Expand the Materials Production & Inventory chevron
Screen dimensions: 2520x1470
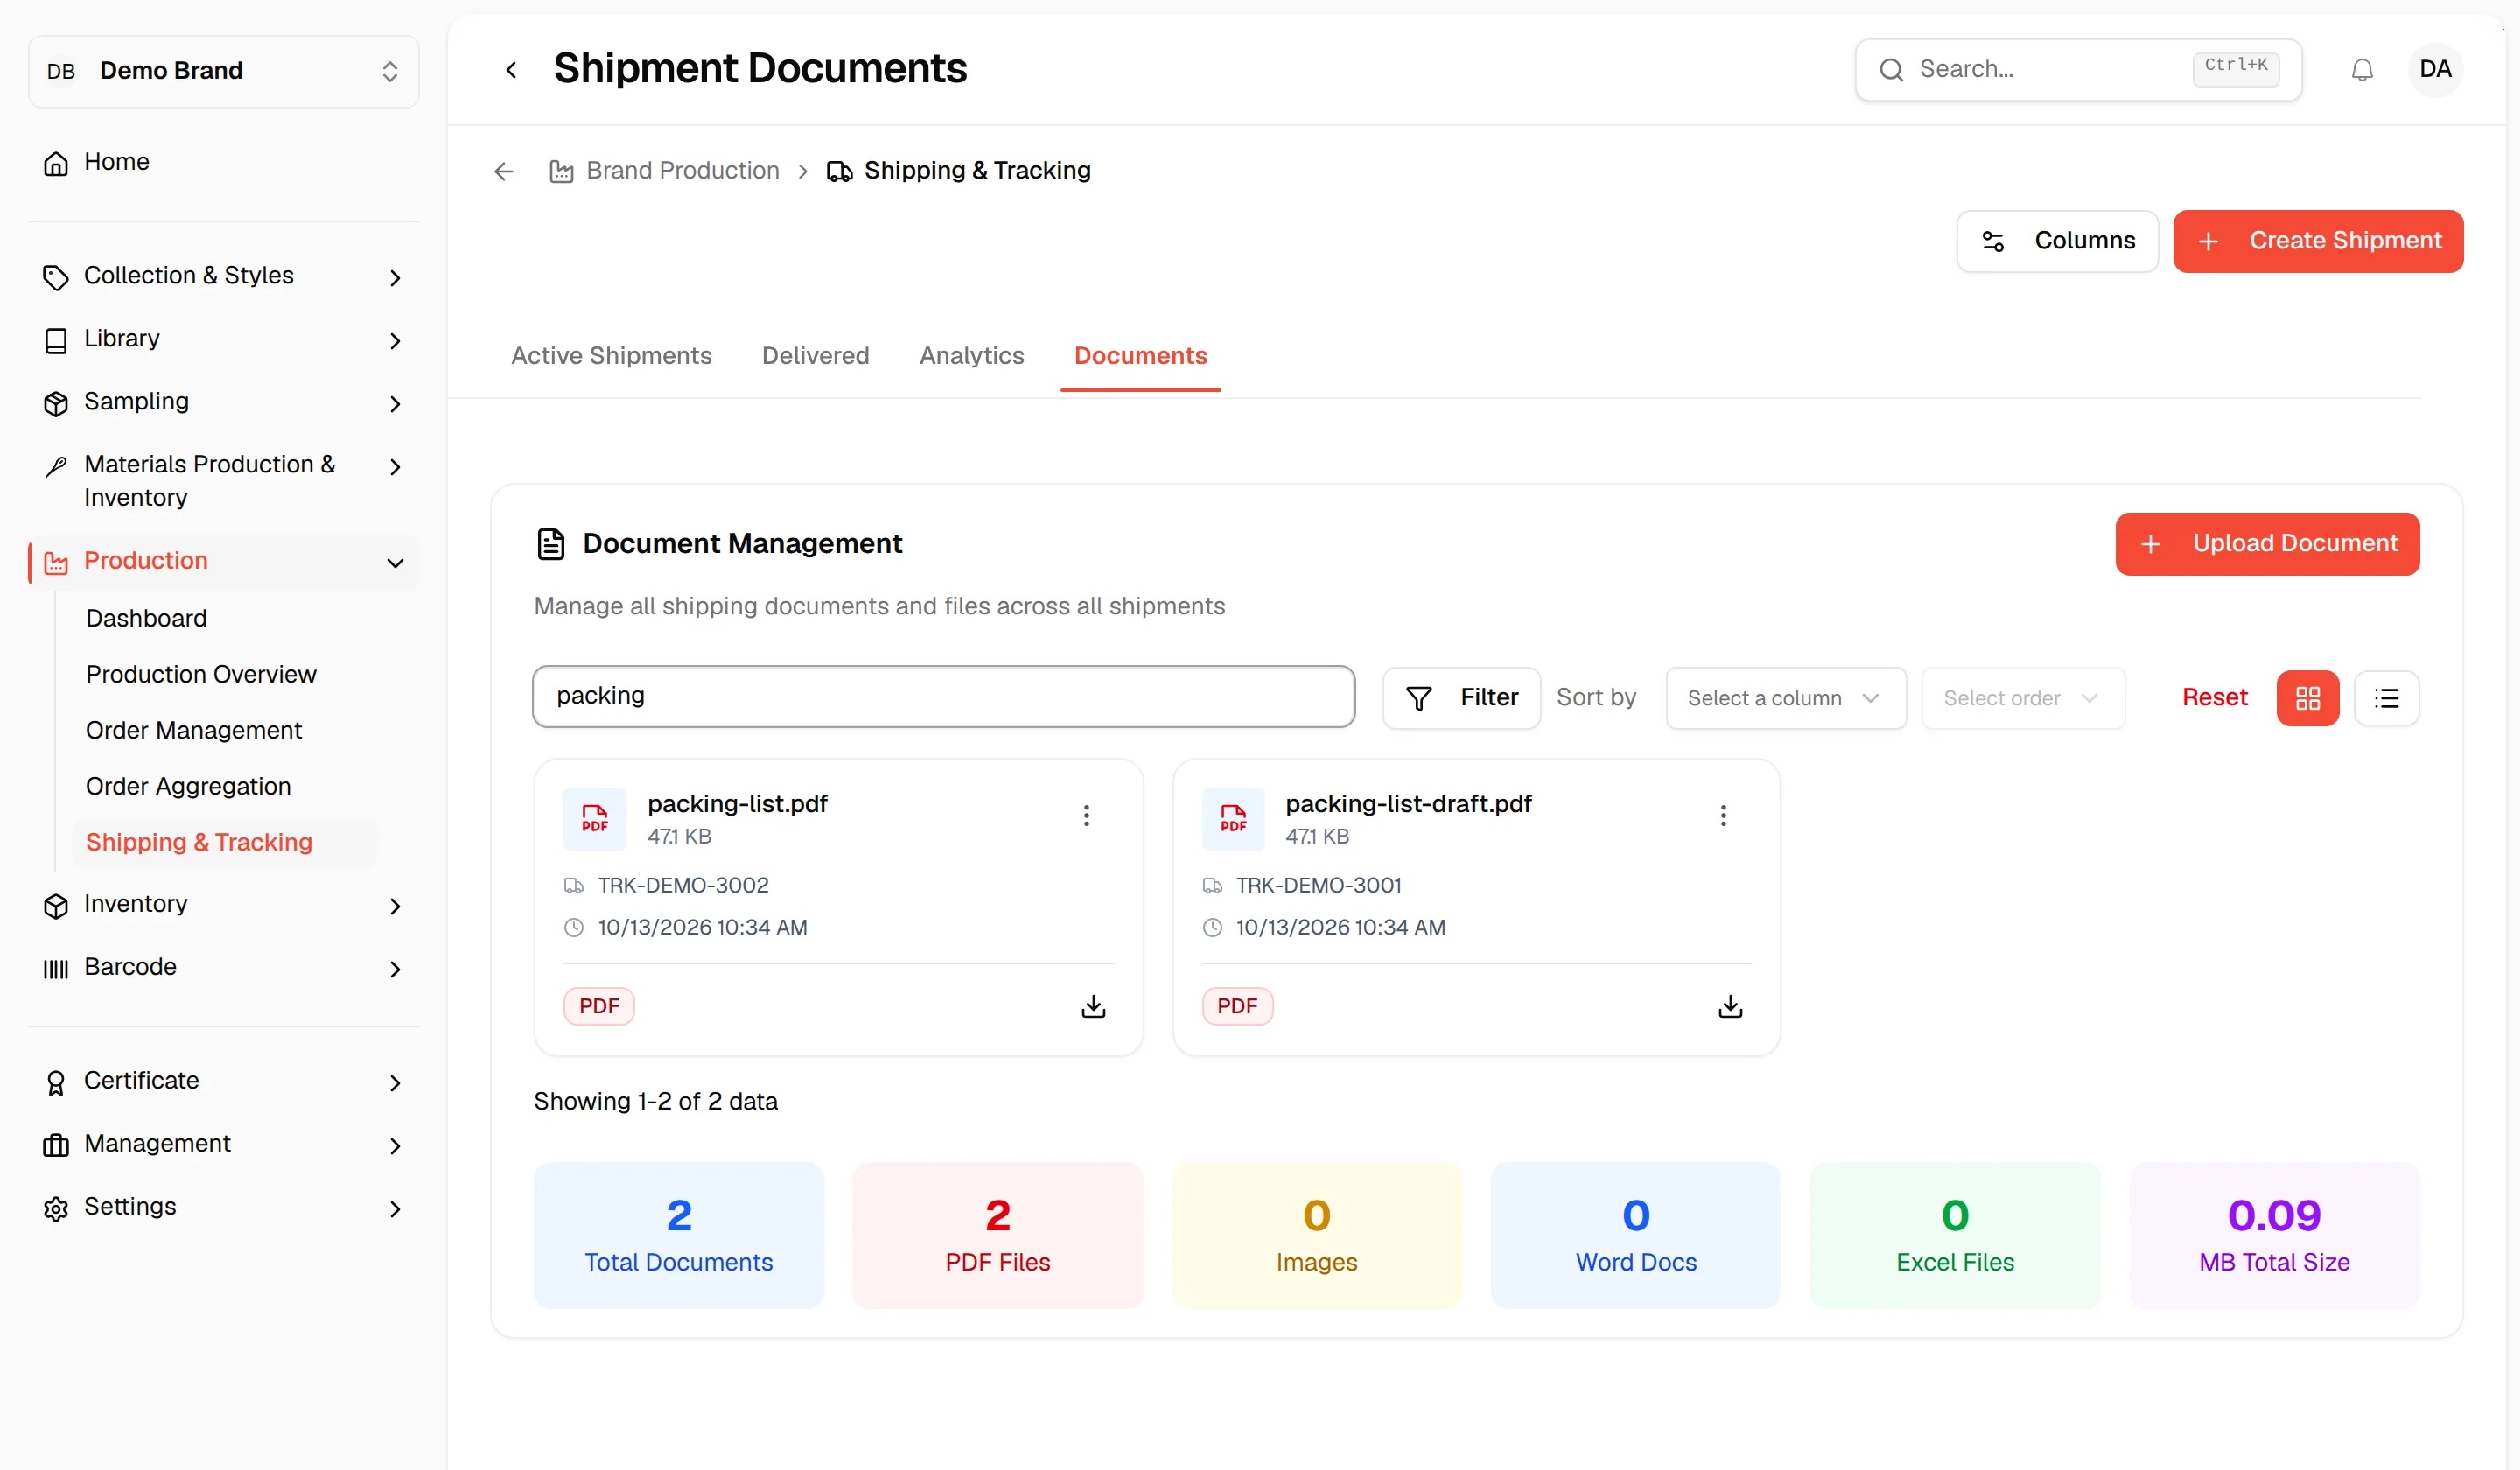pos(395,467)
